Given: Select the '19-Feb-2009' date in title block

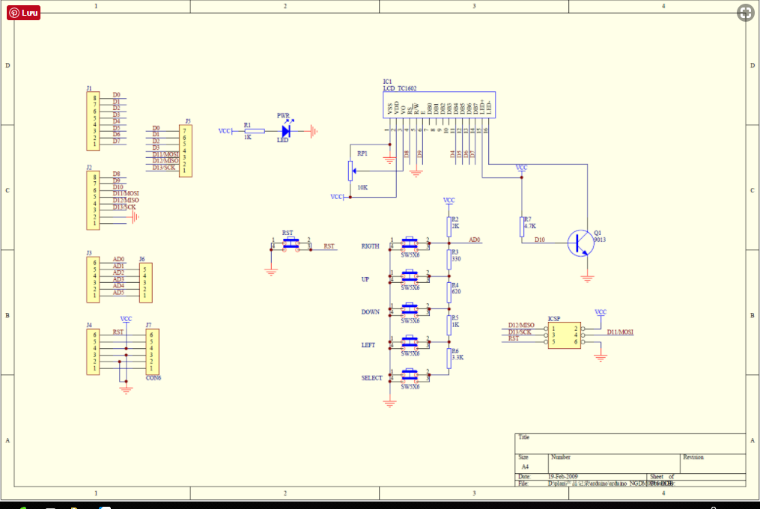Looking at the screenshot, I should [563, 477].
